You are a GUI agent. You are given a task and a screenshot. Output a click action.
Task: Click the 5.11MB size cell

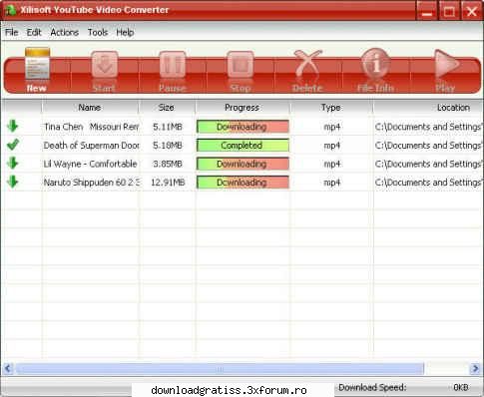coord(168,127)
